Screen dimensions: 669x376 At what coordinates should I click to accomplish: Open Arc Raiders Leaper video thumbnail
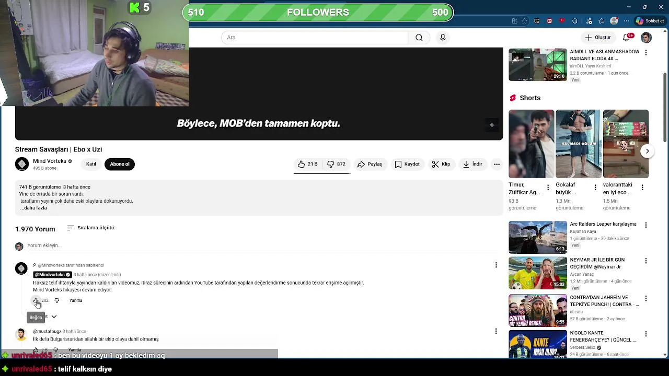538,237
